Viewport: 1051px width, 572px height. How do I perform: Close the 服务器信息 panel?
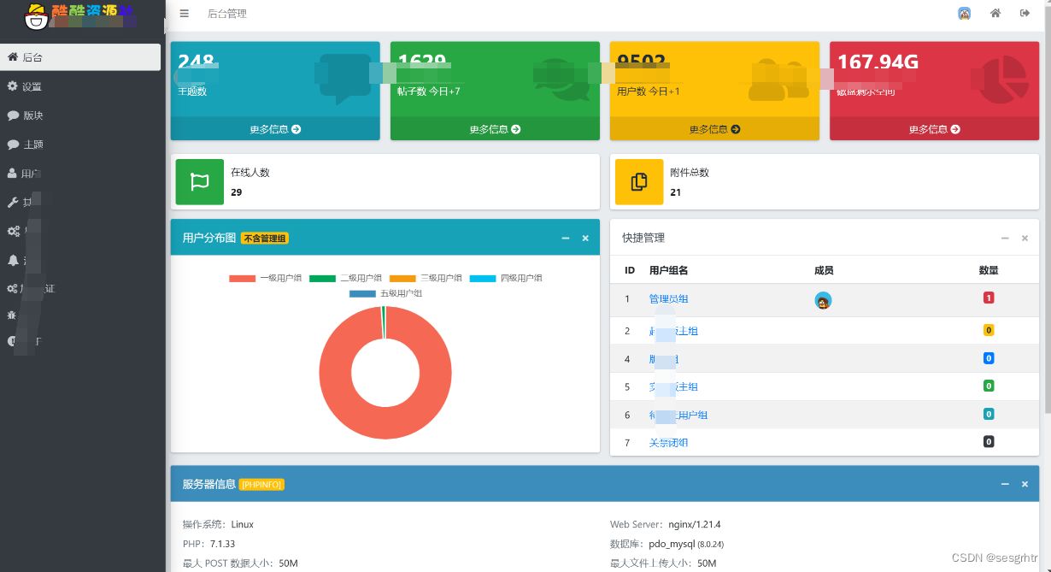(x=1025, y=484)
